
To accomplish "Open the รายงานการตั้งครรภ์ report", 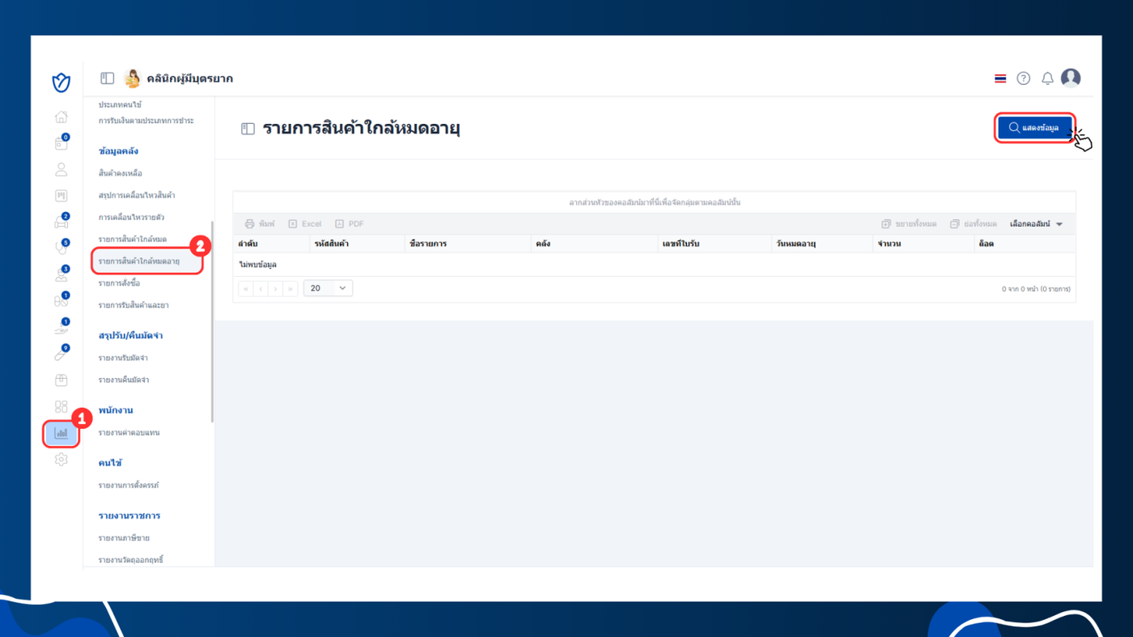I will pyautogui.click(x=129, y=485).
